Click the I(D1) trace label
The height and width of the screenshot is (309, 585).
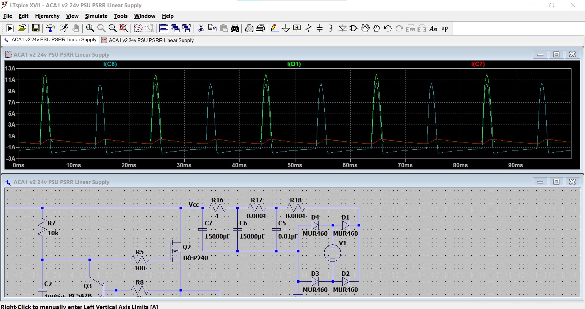click(294, 64)
